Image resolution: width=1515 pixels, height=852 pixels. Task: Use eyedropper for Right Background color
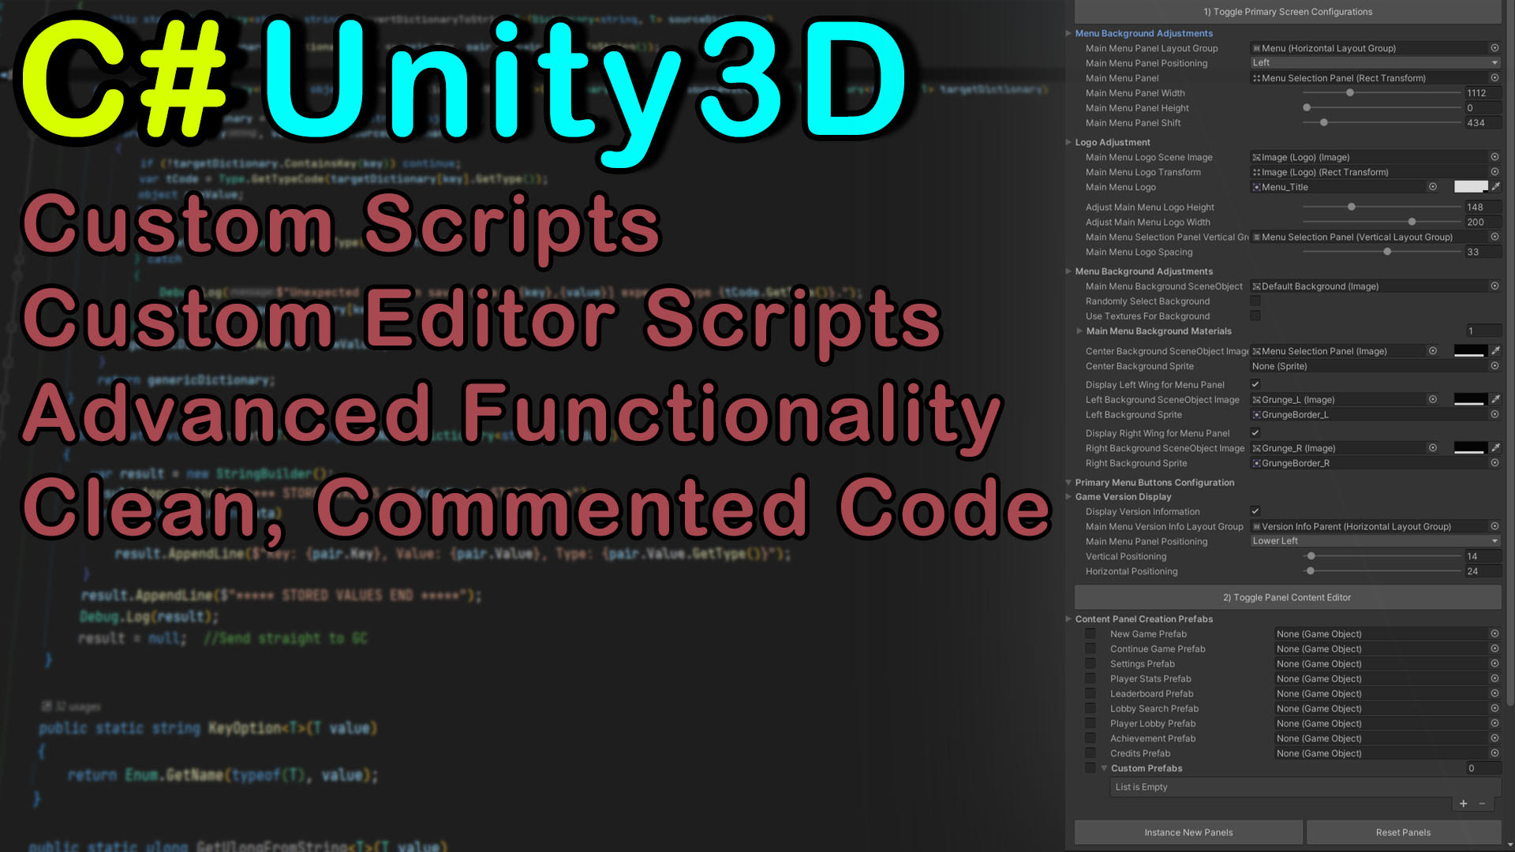[x=1495, y=448]
